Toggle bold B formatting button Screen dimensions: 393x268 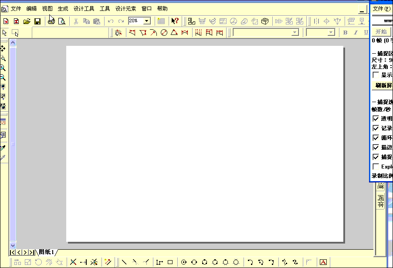tap(345, 32)
